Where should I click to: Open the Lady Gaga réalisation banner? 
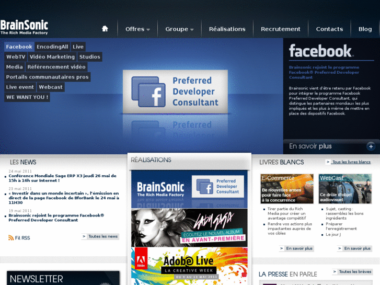coord(189,227)
